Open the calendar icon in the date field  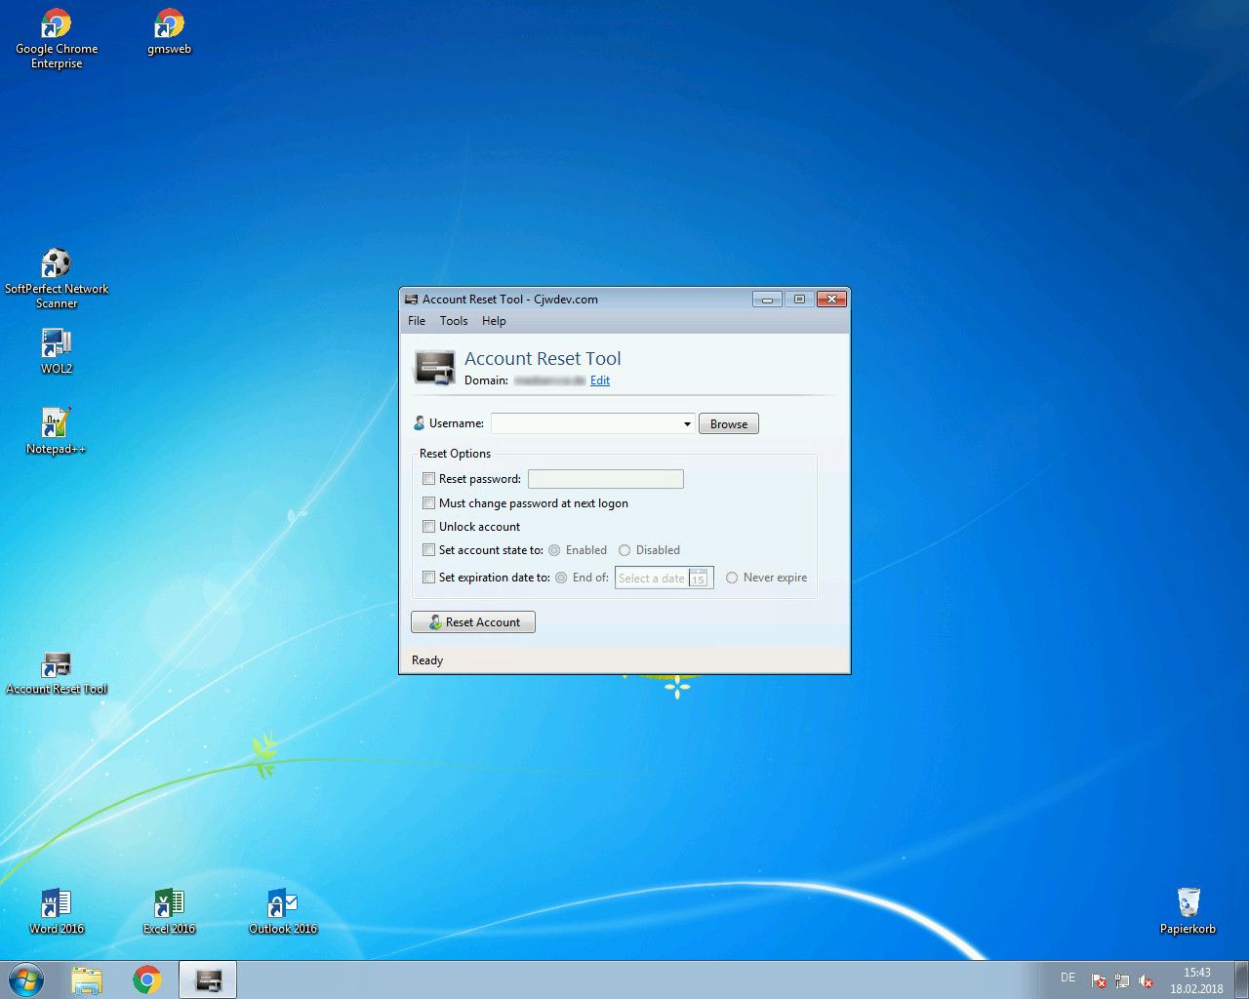coord(699,578)
